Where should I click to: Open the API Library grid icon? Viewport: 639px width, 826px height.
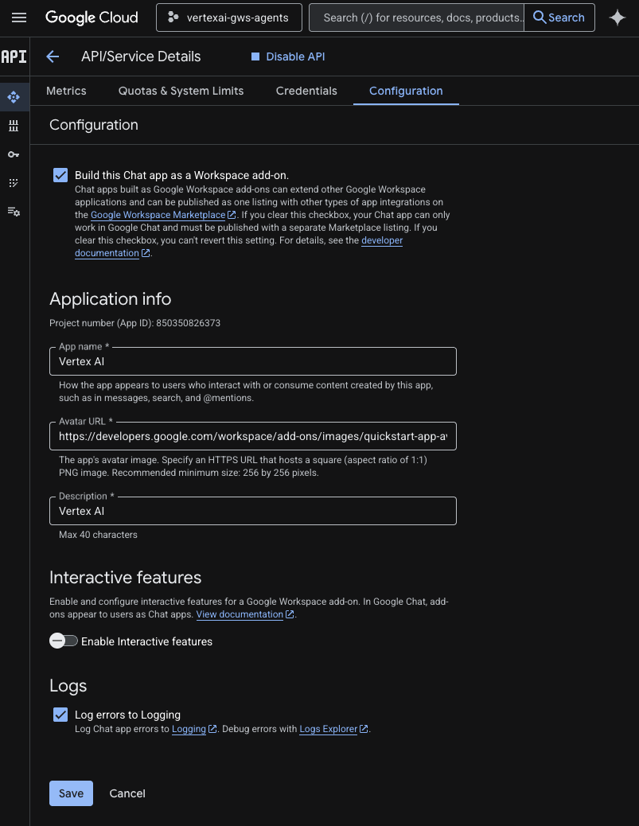tap(13, 126)
